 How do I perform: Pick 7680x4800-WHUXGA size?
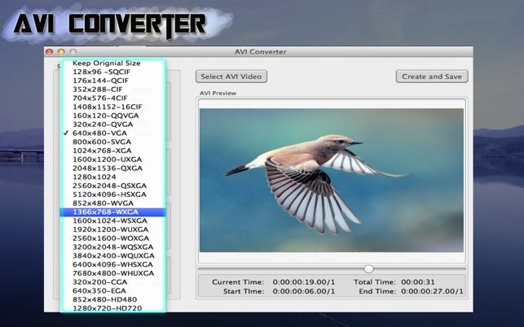click(113, 273)
